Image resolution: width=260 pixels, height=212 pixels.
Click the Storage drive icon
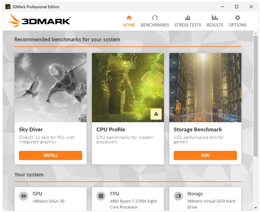(x=178, y=196)
